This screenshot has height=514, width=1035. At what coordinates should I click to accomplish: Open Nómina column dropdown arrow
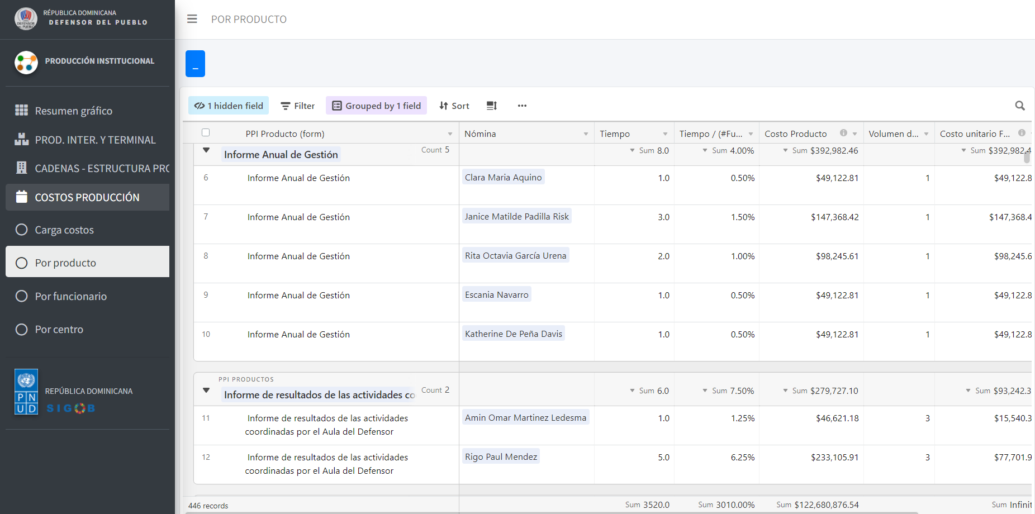coord(586,134)
